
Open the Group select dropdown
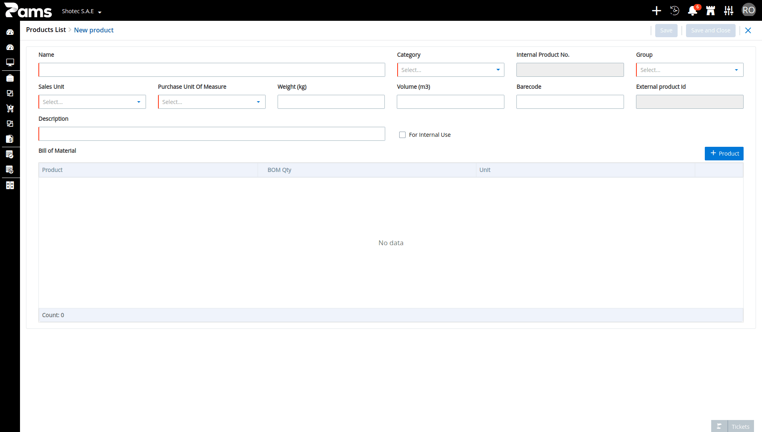pyautogui.click(x=690, y=70)
